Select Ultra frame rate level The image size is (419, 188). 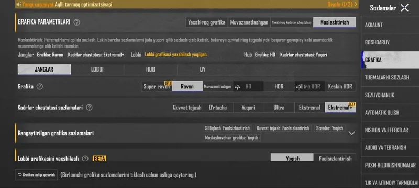(x=279, y=108)
